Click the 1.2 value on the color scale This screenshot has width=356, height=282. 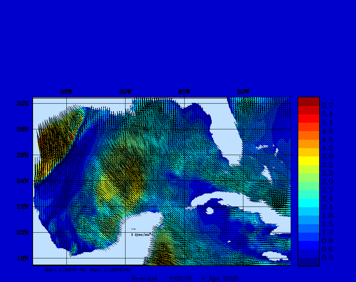pos(327,232)
